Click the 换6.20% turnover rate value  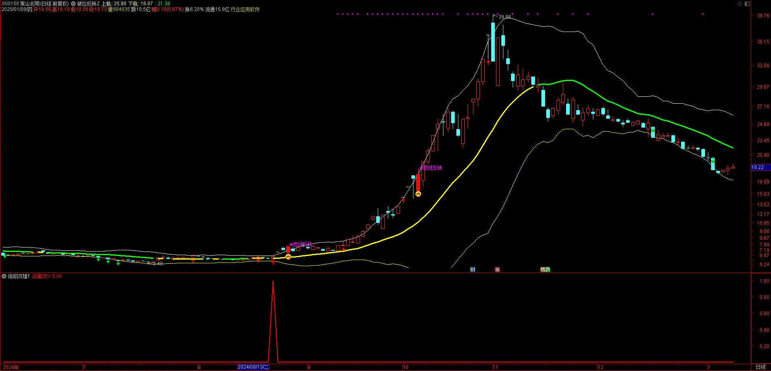194,9
